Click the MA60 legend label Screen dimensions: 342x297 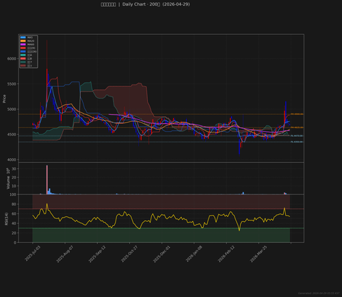click(31, 44)
